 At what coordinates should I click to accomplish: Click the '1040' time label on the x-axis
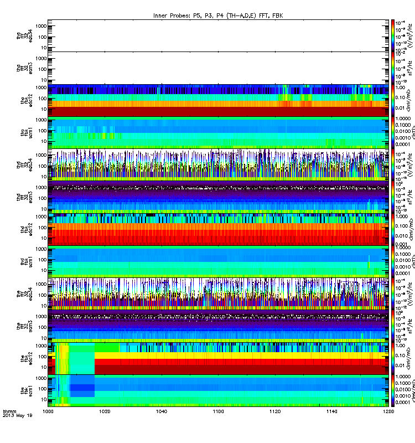(162, 411)
